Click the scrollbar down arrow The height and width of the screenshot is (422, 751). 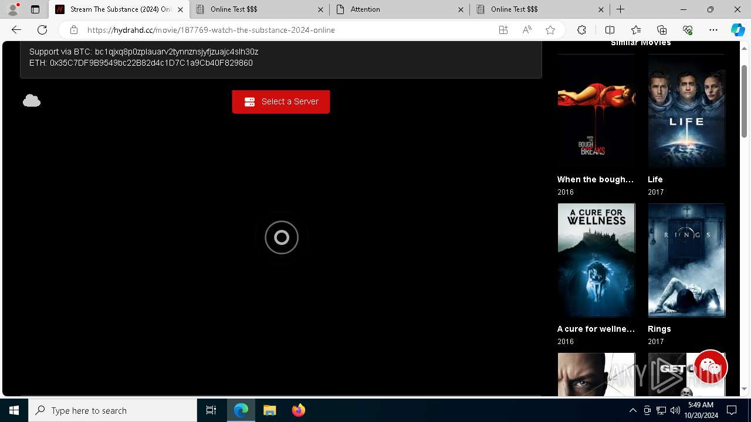[x=744, y=389]
